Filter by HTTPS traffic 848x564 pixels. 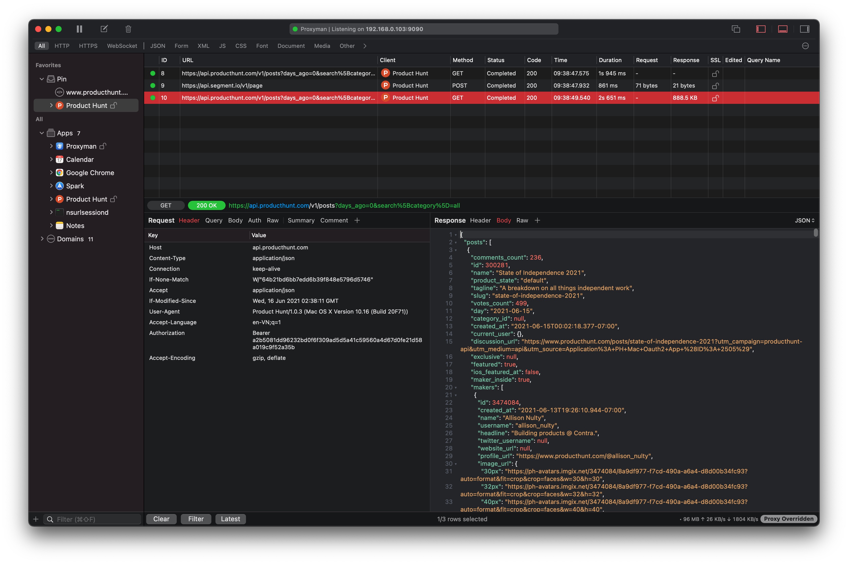click(88, 46)
